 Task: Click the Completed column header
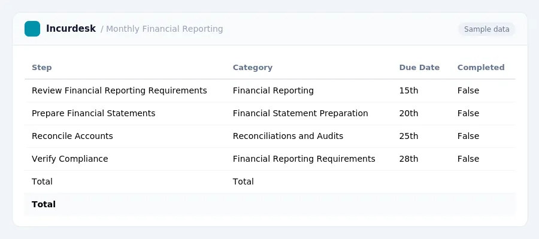click(x=481, y=68)
